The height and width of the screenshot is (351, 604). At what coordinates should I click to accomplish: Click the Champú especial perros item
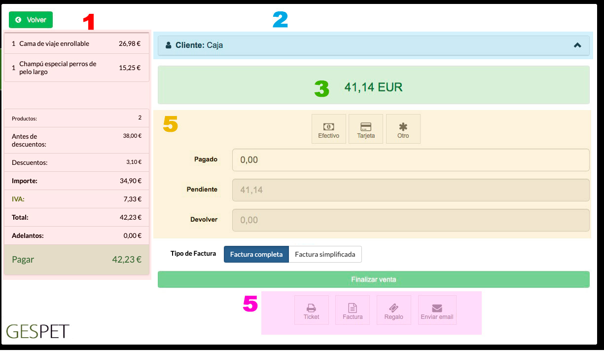click(x=76, y=68)
